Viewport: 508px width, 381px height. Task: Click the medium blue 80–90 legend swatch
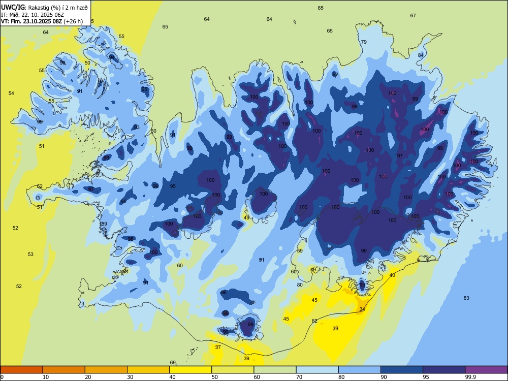point(360,370)
